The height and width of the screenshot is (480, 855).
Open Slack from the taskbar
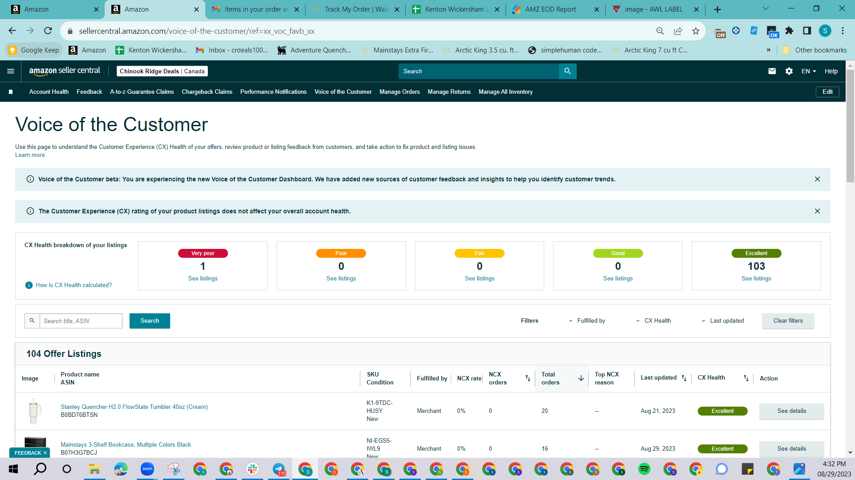pyautogui.click(x=252, y=469)
